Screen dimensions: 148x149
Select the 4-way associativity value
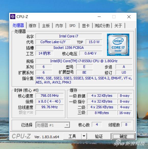coord(125,107)
